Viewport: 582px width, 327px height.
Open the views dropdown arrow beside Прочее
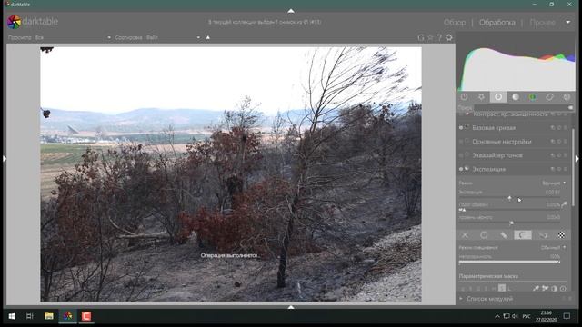tap(568, 22)
